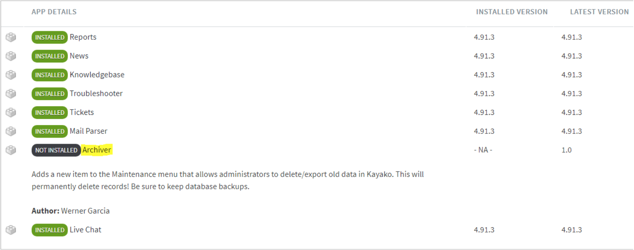Select the block icon next to Tickets
The height and width of the screenshot is (250, 634).
point(11,112)
